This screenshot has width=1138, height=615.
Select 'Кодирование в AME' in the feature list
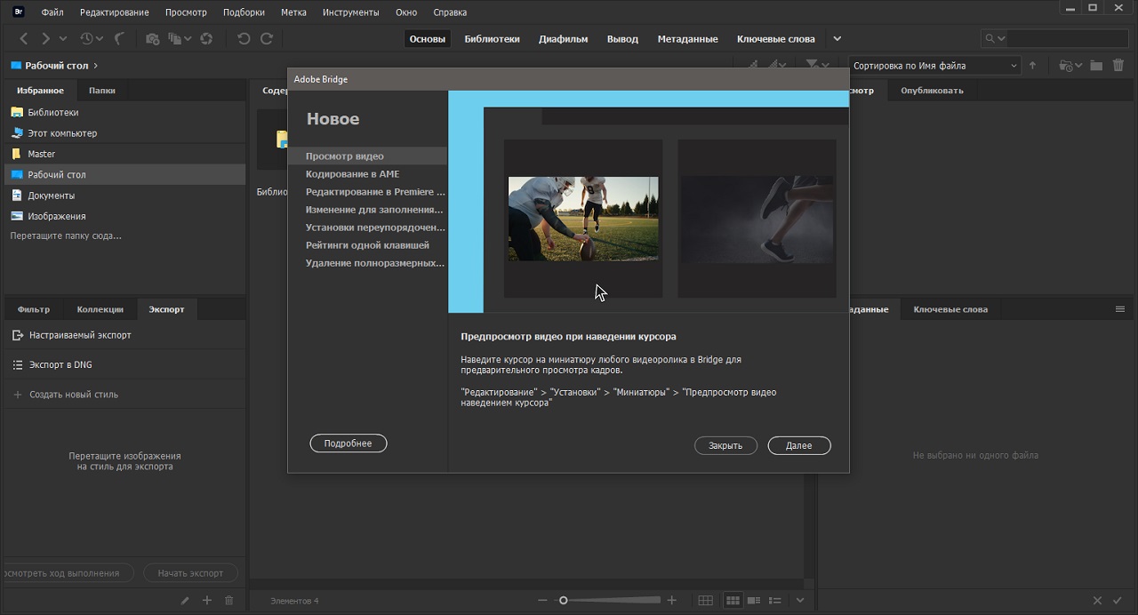353,174
